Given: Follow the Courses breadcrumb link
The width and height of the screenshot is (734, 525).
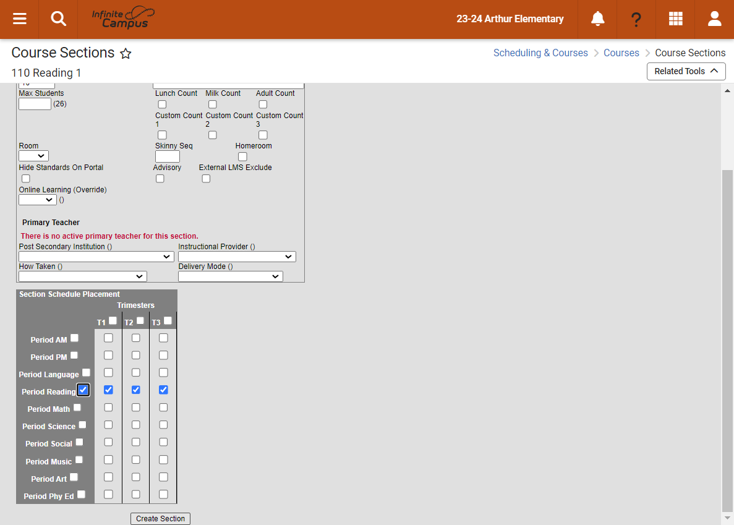Looking at the screenshot, I should click(621, 53).
